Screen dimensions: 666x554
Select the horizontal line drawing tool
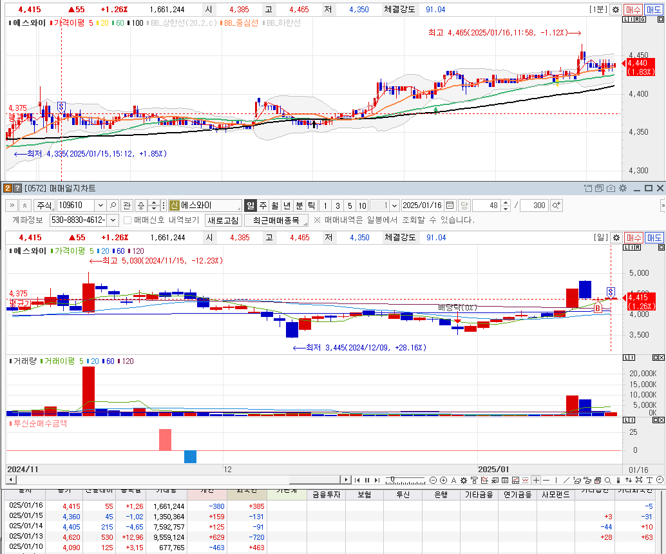(546, 480)
